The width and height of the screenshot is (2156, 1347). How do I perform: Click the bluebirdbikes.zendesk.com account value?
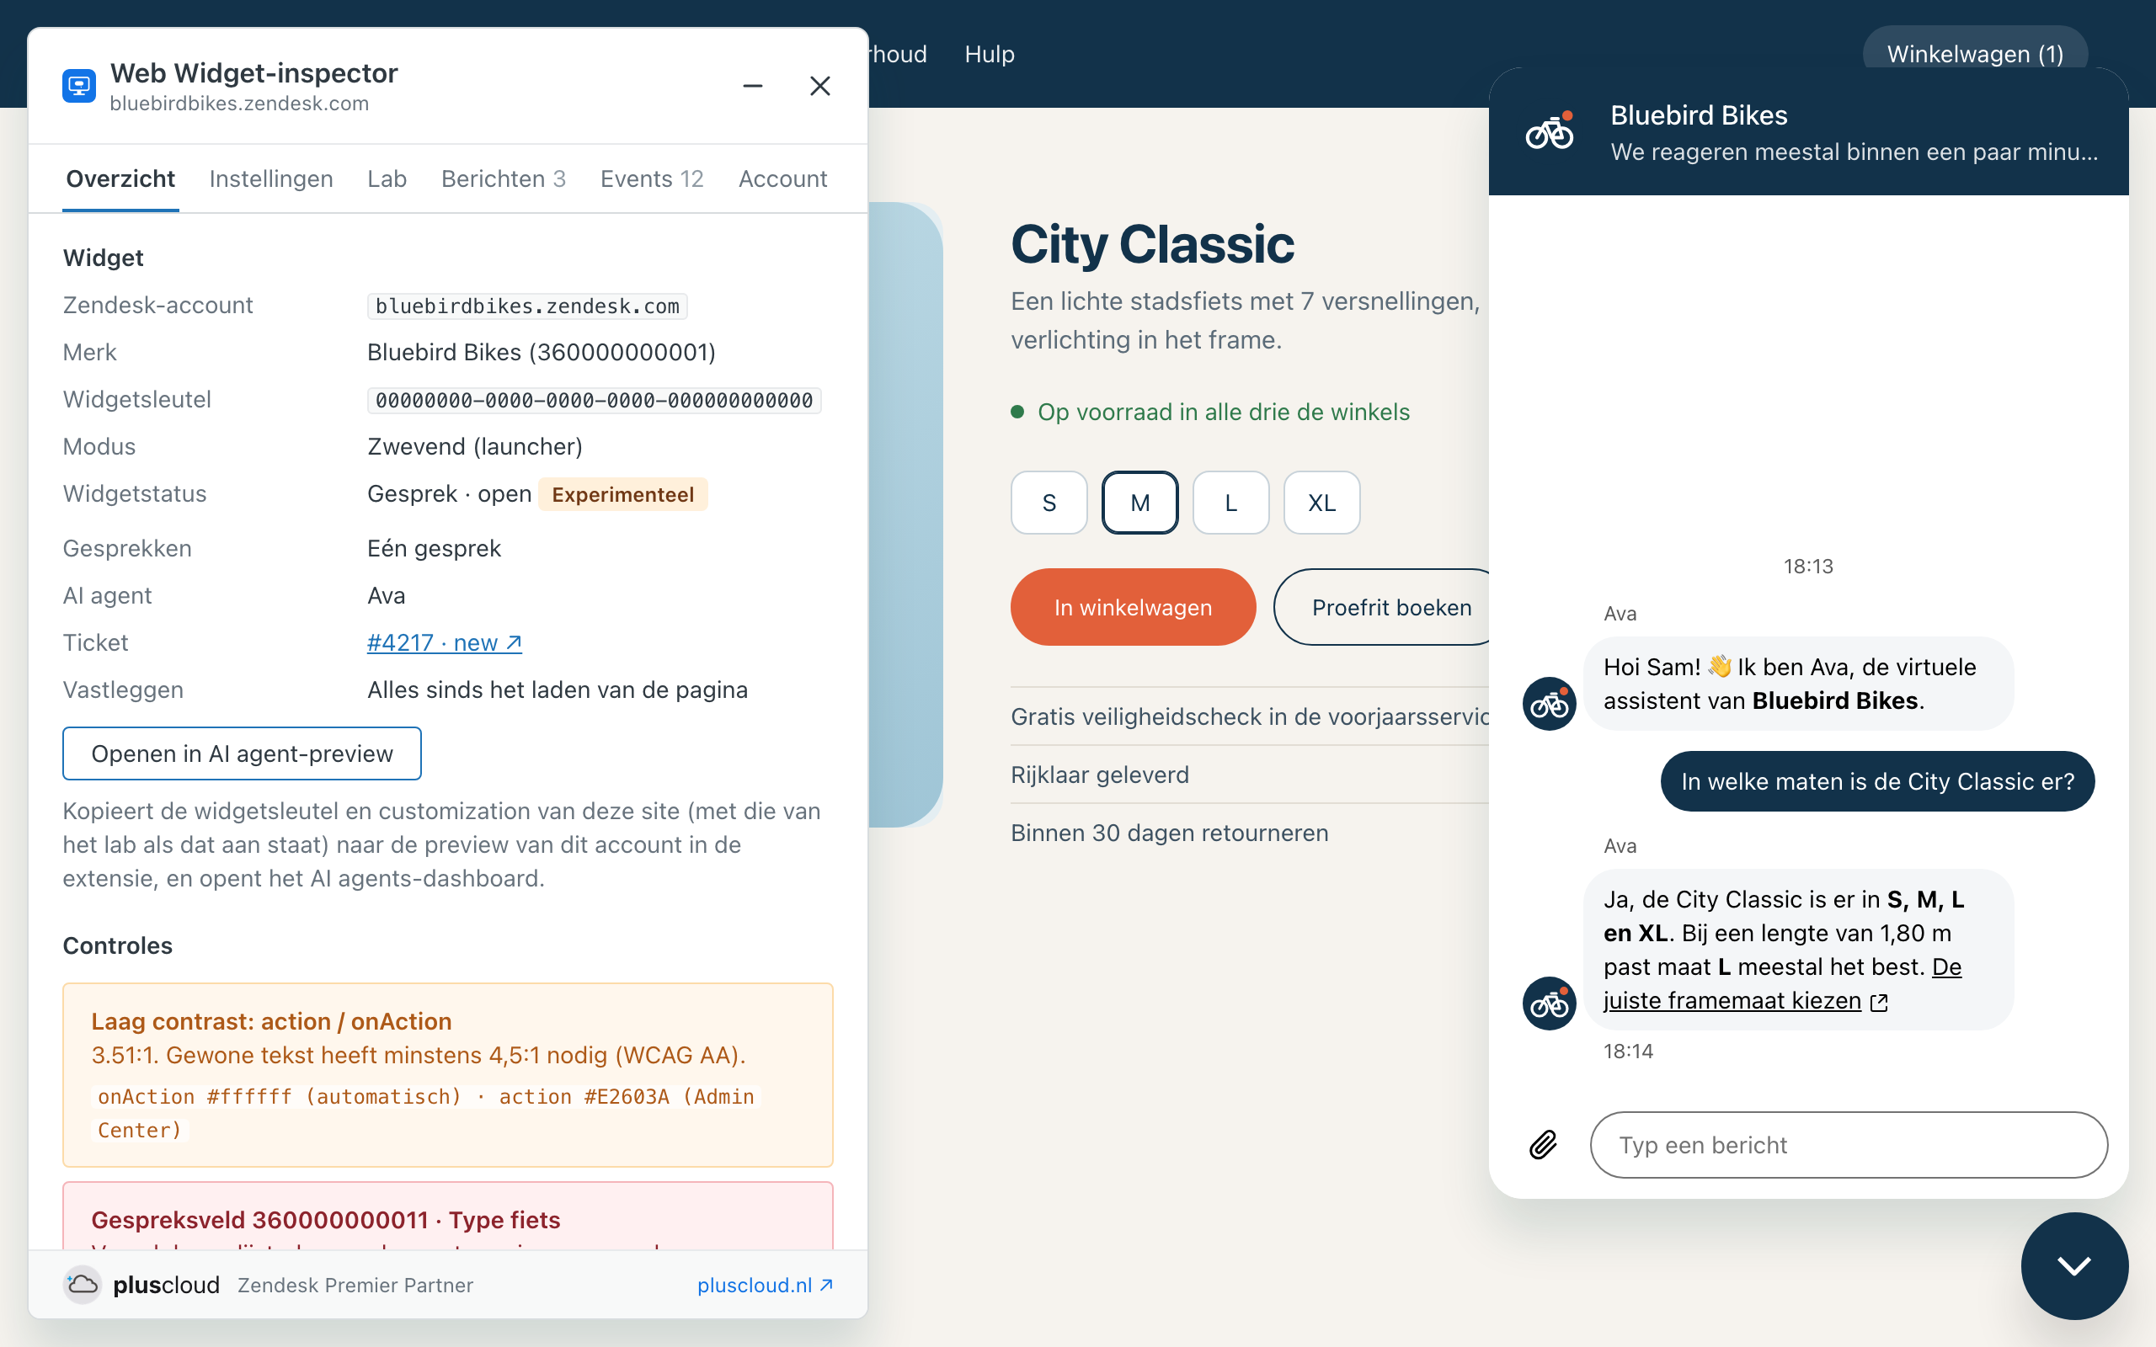pyautogui.click(x=527, y=306)
